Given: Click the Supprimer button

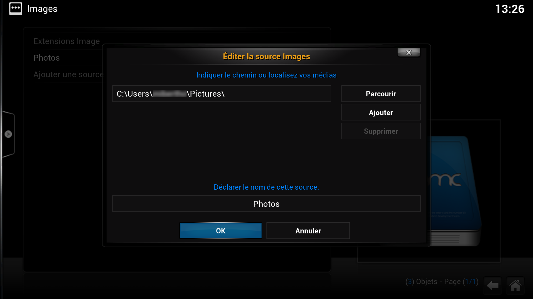Looking at the screenshot, I should pyautogui.click(x=381, y=131).
